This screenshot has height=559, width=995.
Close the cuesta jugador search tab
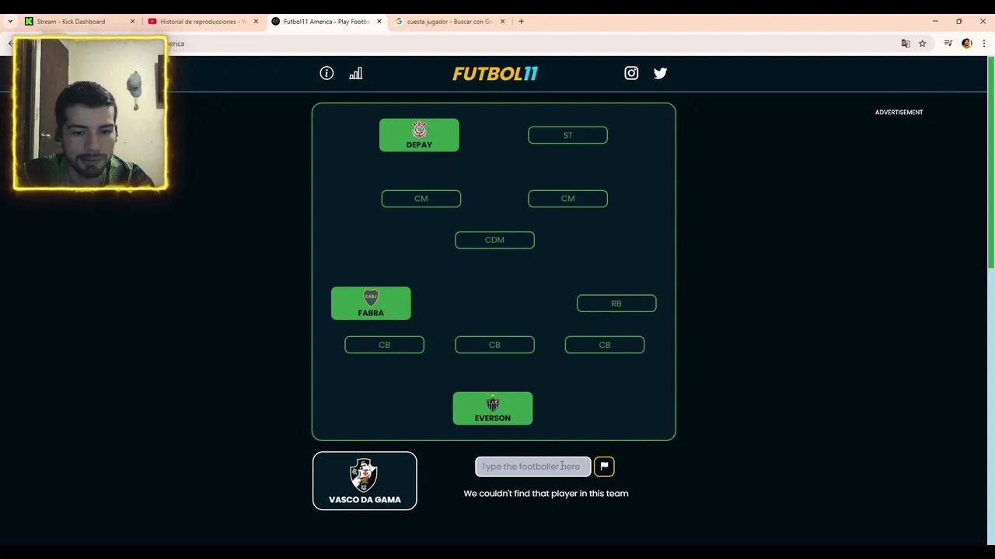(502, 21)
